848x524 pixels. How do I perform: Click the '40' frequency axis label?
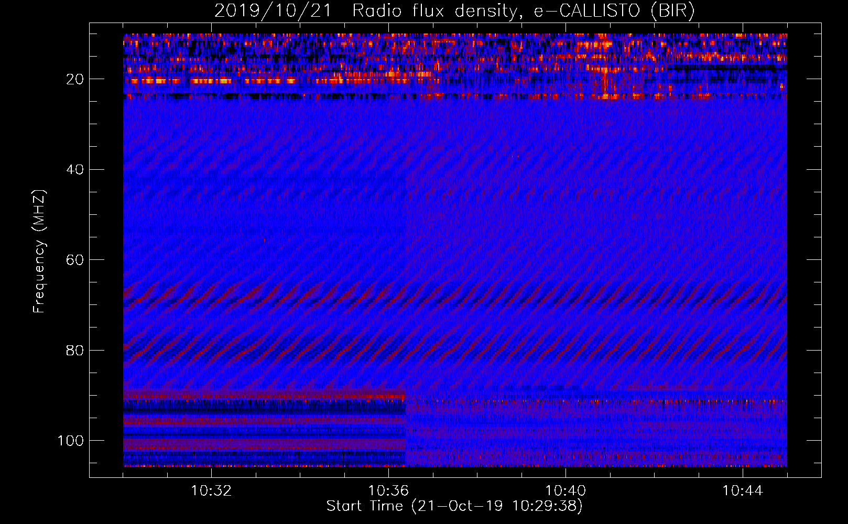(x=75, y=170)
